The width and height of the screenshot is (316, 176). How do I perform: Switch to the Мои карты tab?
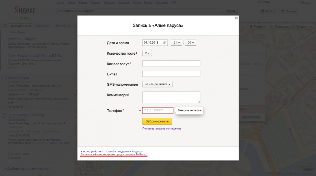coord(62,25)
